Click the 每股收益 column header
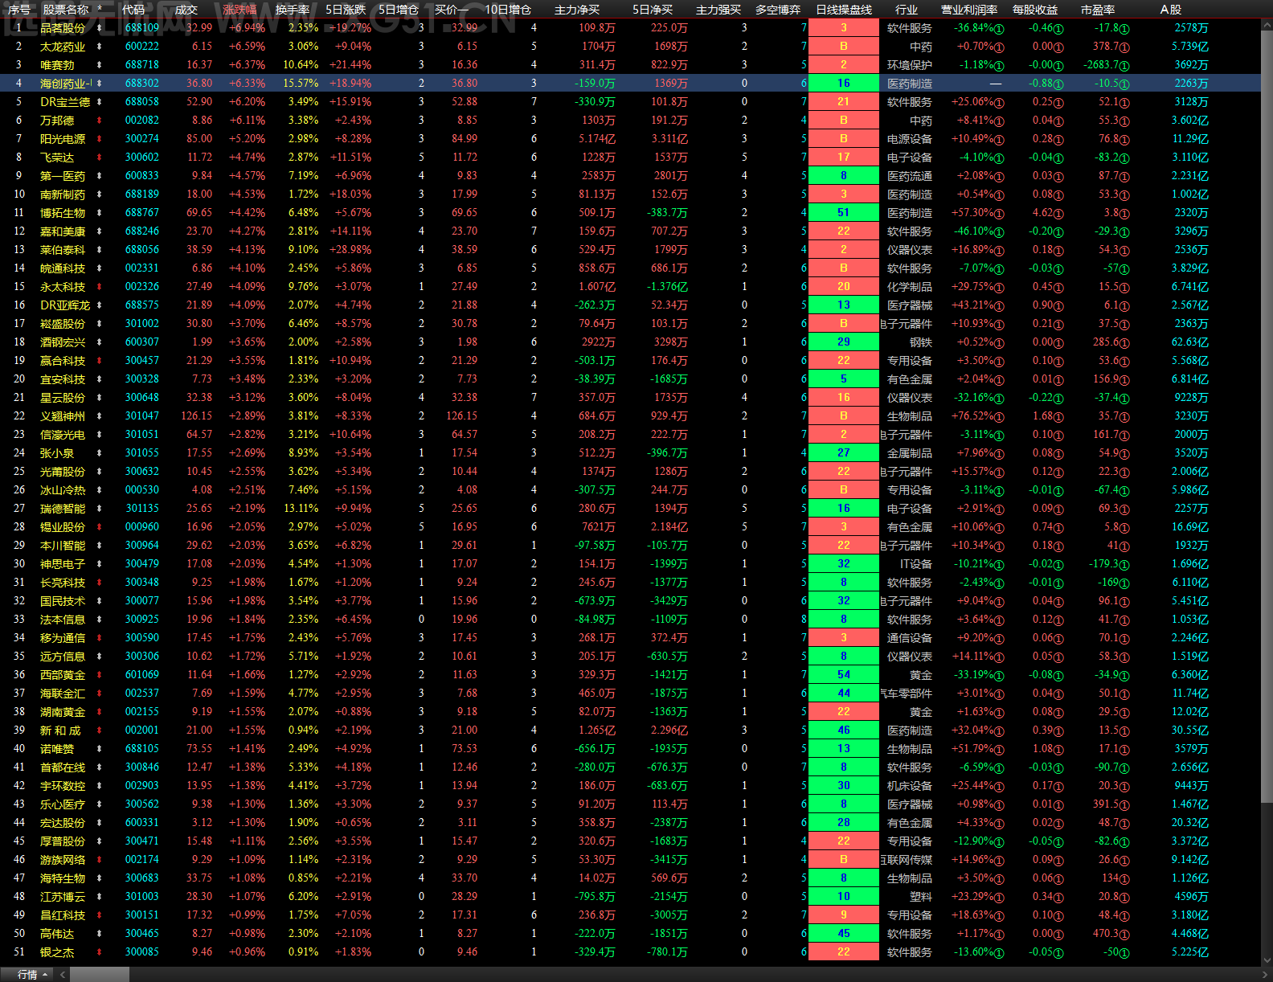 1035,10
